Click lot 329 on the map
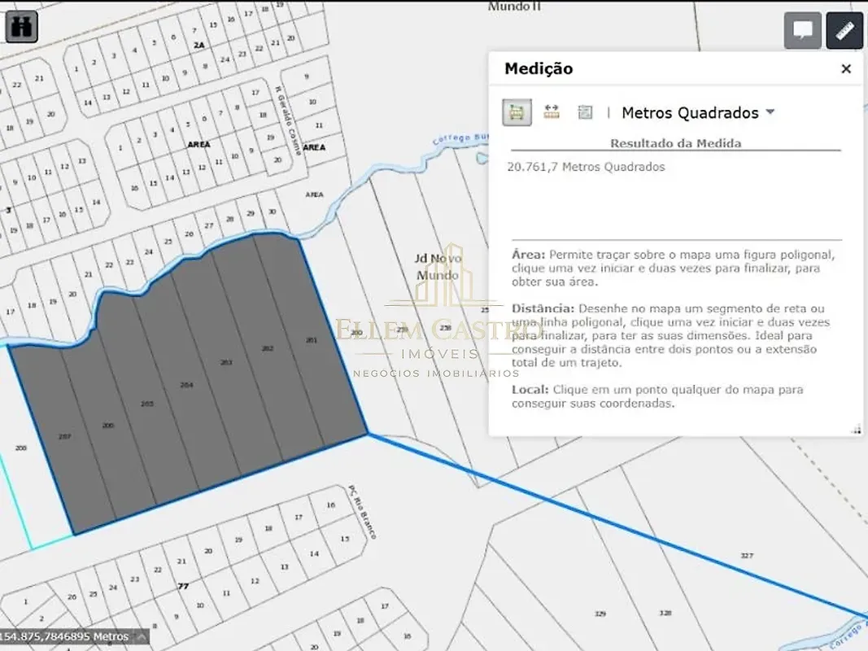Screen dimensions: 868x651 600,614
